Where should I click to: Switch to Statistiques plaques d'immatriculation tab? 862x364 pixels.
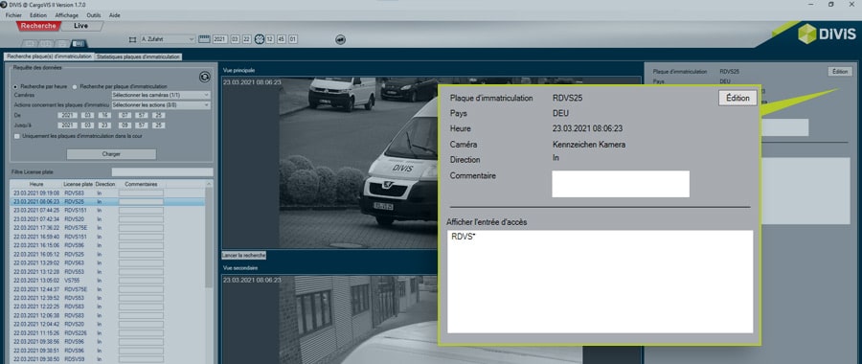138,57
